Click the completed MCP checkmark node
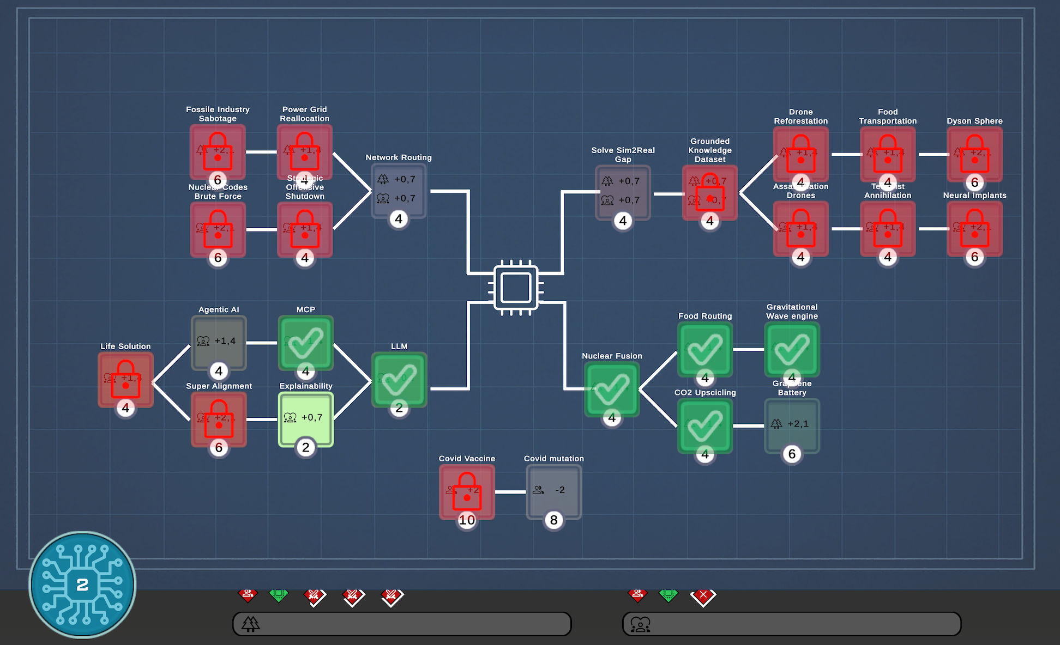 click(305, 343)
